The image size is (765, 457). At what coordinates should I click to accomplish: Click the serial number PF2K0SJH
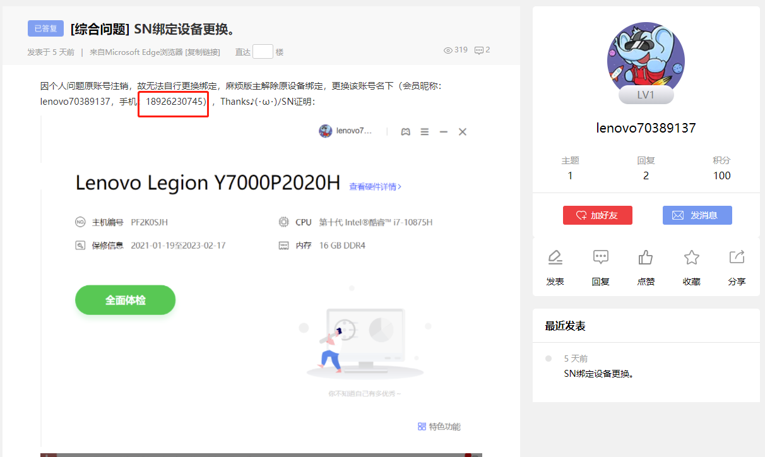150,222
